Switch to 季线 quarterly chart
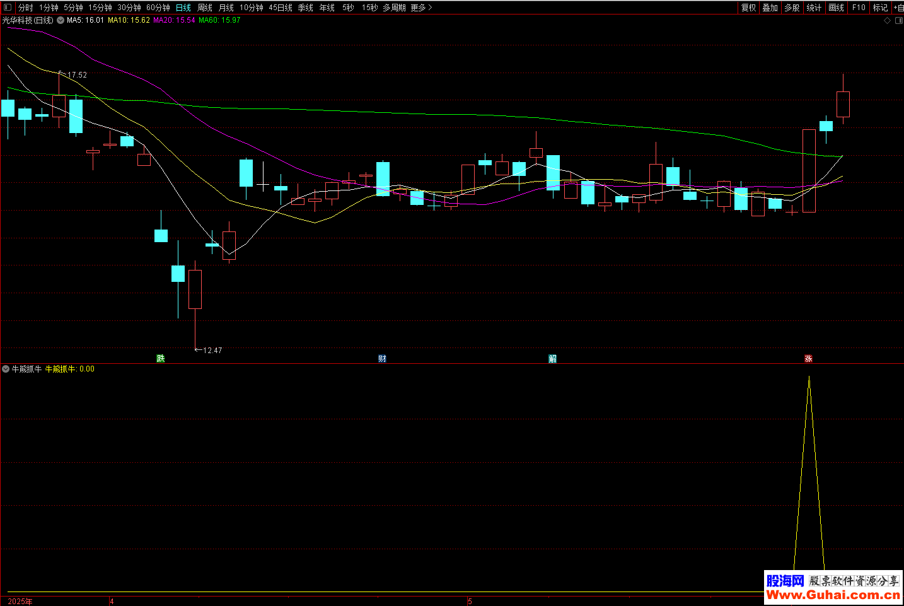904x606 pixels. click(x=306, y=8)
